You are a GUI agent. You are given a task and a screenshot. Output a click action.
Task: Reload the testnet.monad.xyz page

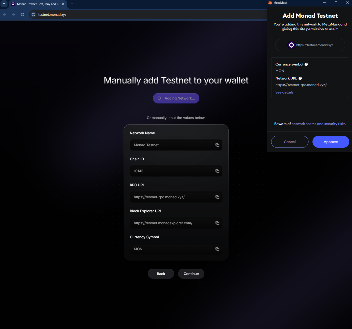[x=23, y=14]
